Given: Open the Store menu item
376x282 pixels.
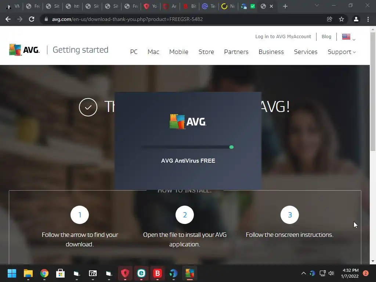Looking at the screenshot, I should click(206, 52).
